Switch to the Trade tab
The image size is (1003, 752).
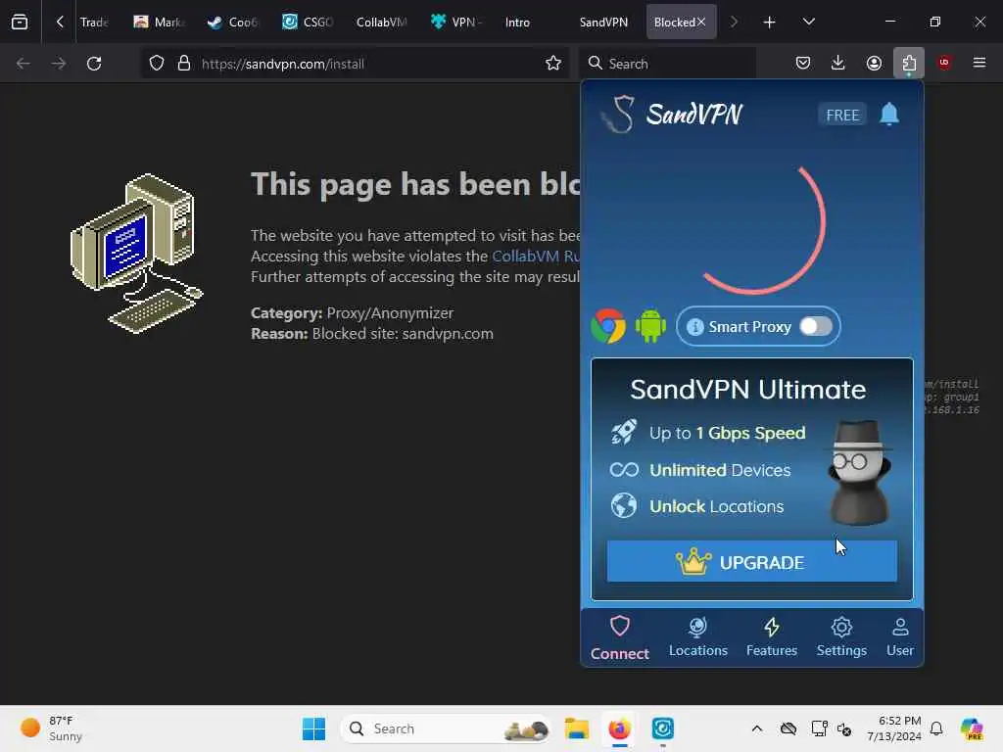pos(93,22)
